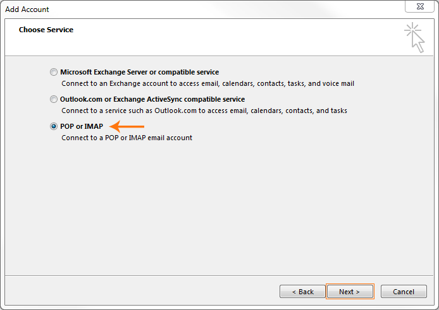Click the empty gray area left of Back
The width and height of the screenshot is (439, 310).
[x=139, y=292]
